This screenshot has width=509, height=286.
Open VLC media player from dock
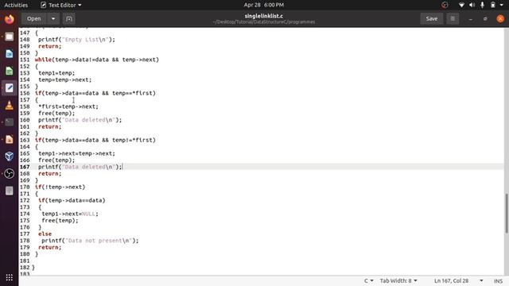9,105
